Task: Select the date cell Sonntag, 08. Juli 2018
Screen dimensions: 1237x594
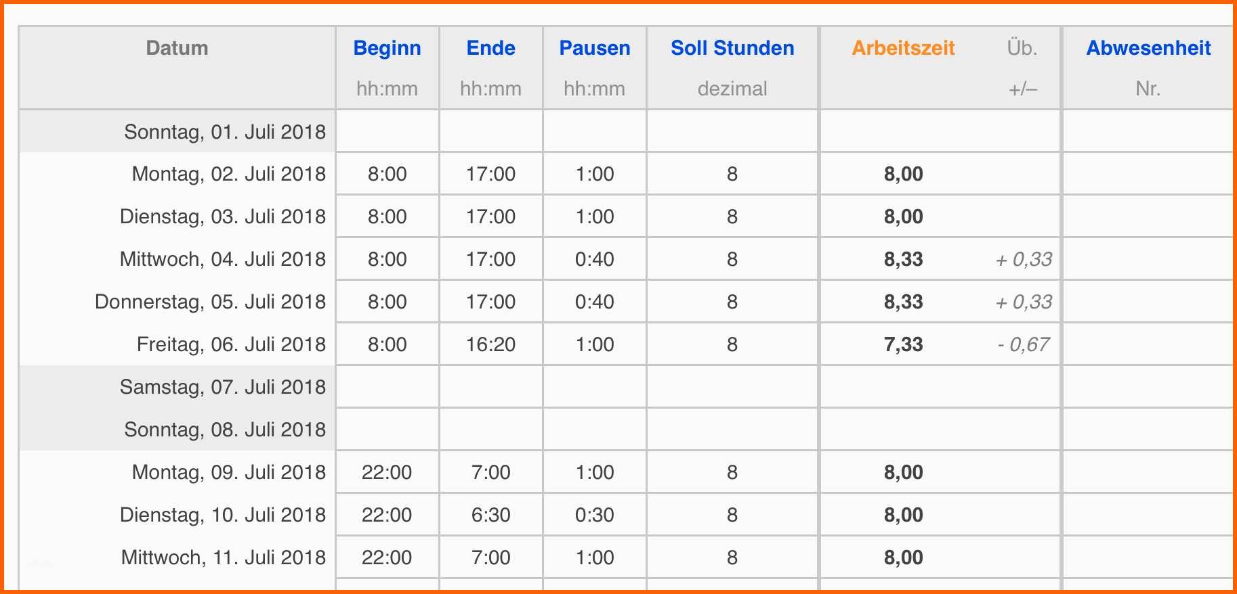Action: [x=224, y=430]
